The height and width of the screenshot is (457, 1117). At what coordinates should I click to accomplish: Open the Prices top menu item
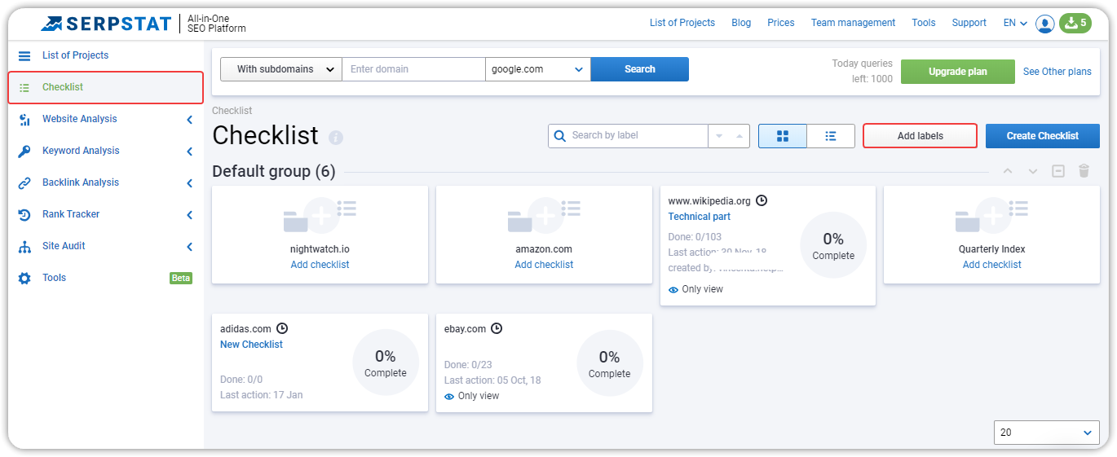(781, 23)
